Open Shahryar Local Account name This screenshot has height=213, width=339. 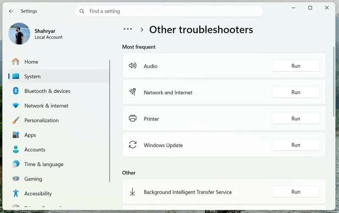tap(48, 34)
